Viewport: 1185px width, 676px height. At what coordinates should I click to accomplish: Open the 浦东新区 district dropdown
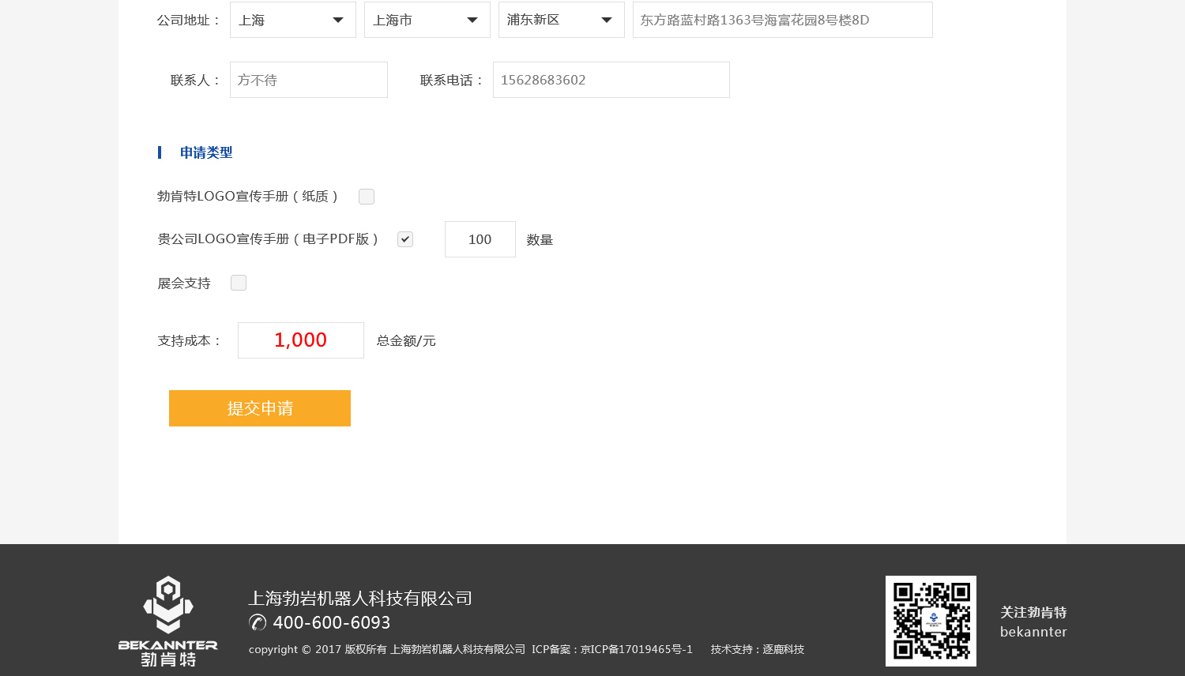(561, 20)
